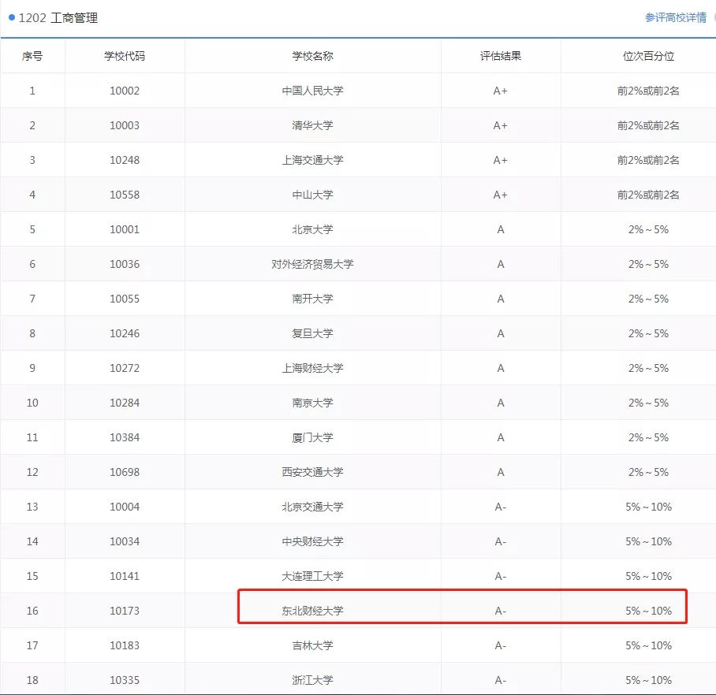Click the A+ result for 上海交通大学
This screenshot has height=695, width=716.
point(500,159)
